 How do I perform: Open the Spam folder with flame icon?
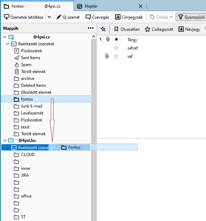click(26, 65)
